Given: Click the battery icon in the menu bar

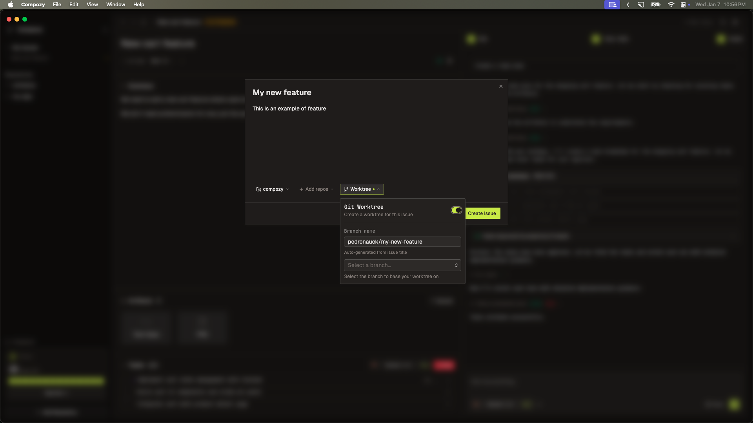Looking at the screenshot, I should pos(655,4).
